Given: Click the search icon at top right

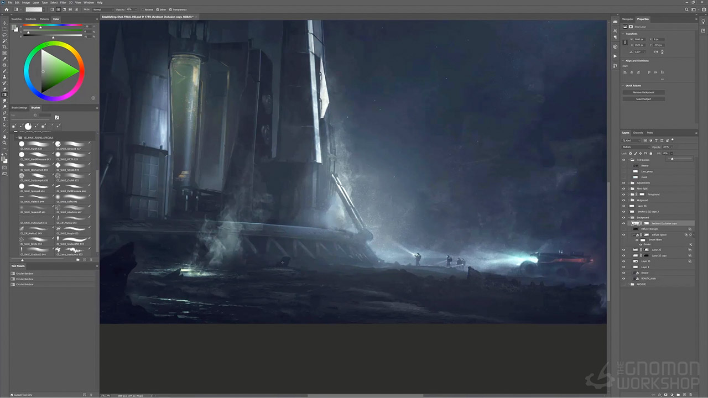Looking at the screenshot, I should pyautogui.click(x=688, y=9).
